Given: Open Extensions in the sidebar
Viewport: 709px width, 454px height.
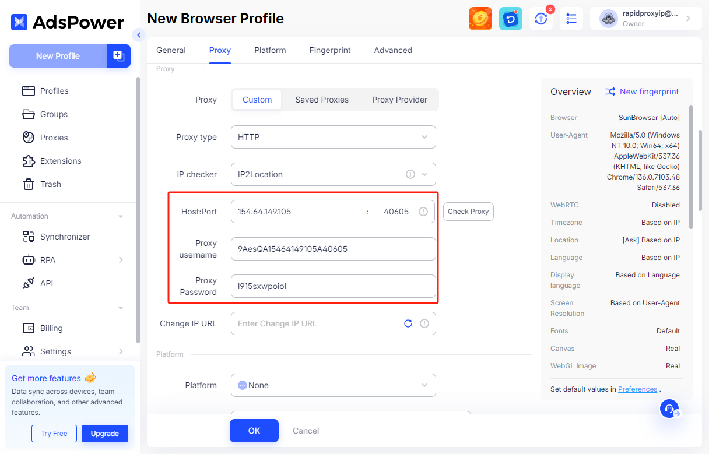Looking at the screenshot, I should point(61,161).
